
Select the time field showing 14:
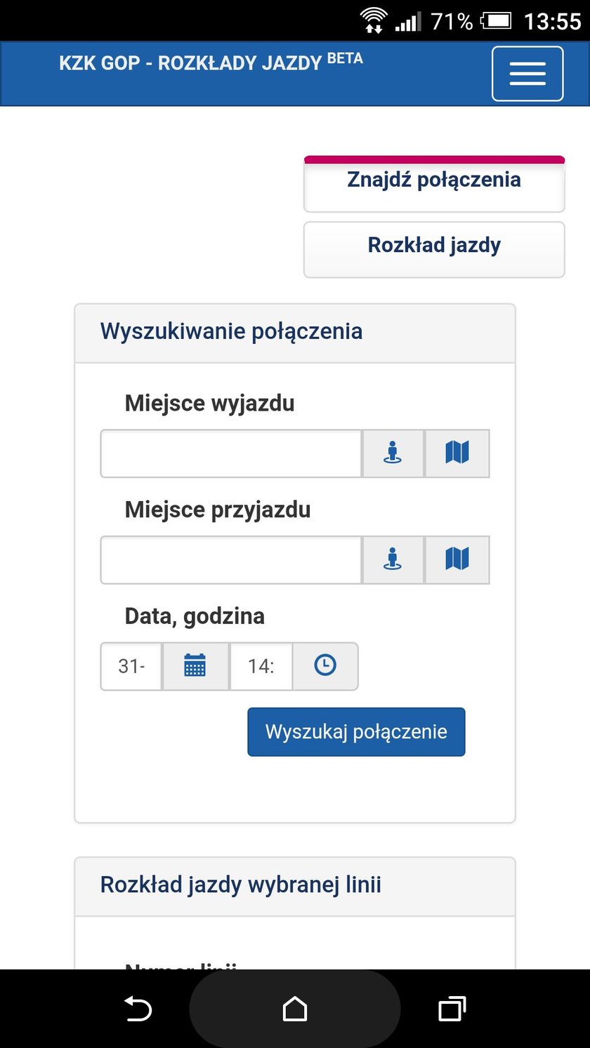coord(261,666)
